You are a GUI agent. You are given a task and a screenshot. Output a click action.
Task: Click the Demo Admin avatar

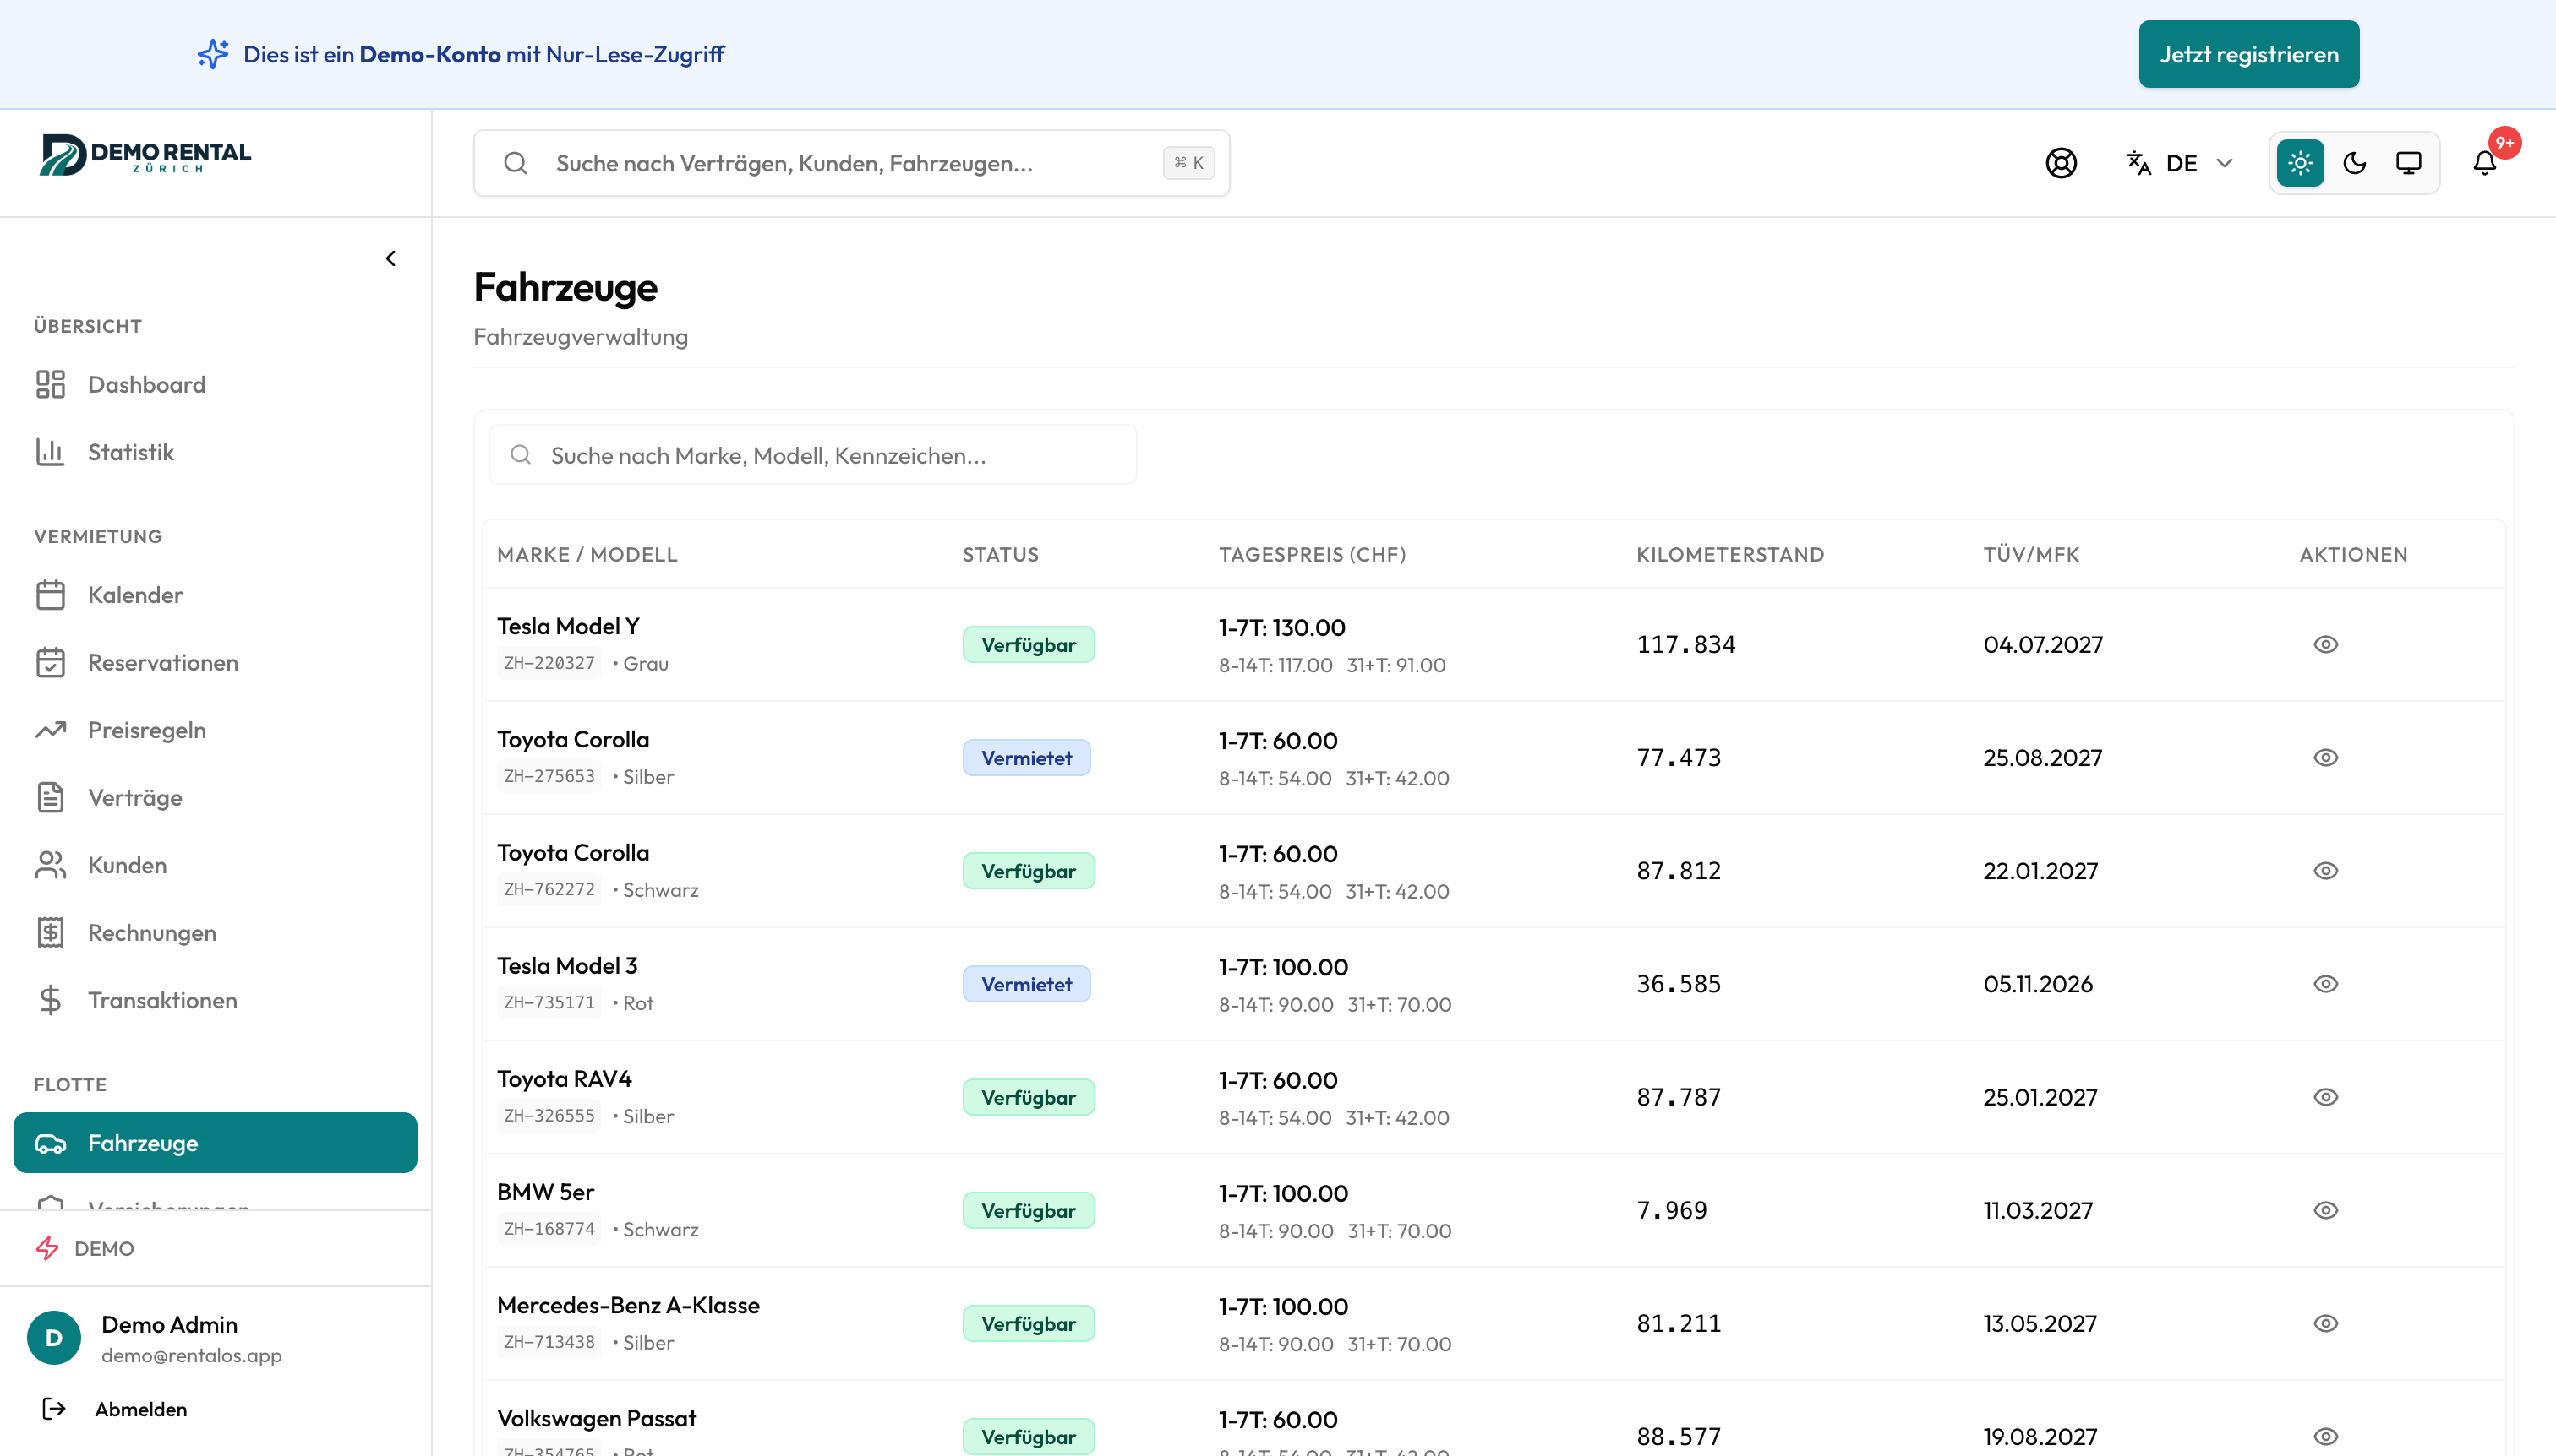pyautogui.click(x=54, y=1337)
